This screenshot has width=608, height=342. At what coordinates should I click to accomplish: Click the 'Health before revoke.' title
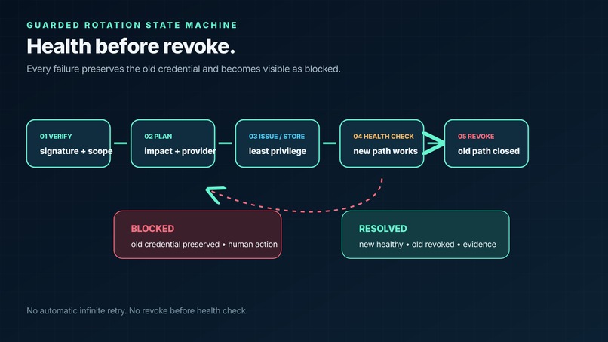[x=131, y=46]
